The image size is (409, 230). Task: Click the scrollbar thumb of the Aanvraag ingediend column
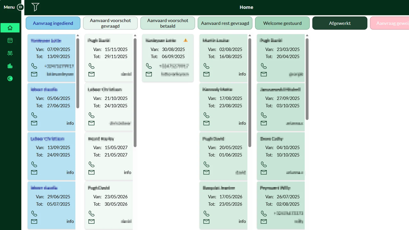pos(78,73)
